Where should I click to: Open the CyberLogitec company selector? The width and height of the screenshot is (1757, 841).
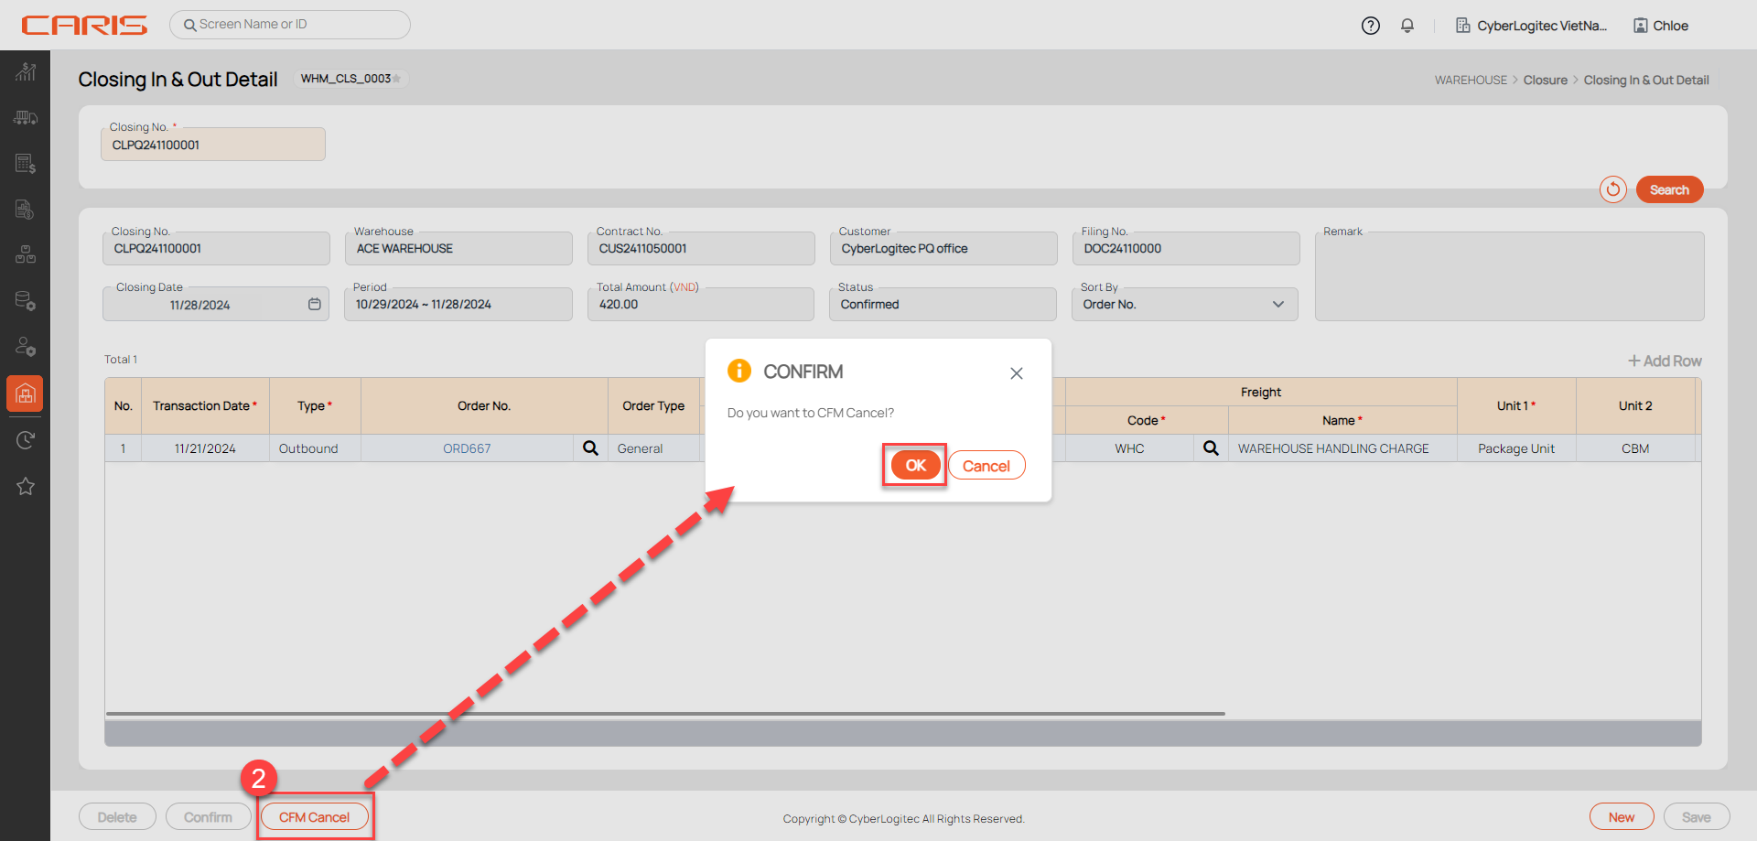pyautogui.click(x=1531, y=26)
